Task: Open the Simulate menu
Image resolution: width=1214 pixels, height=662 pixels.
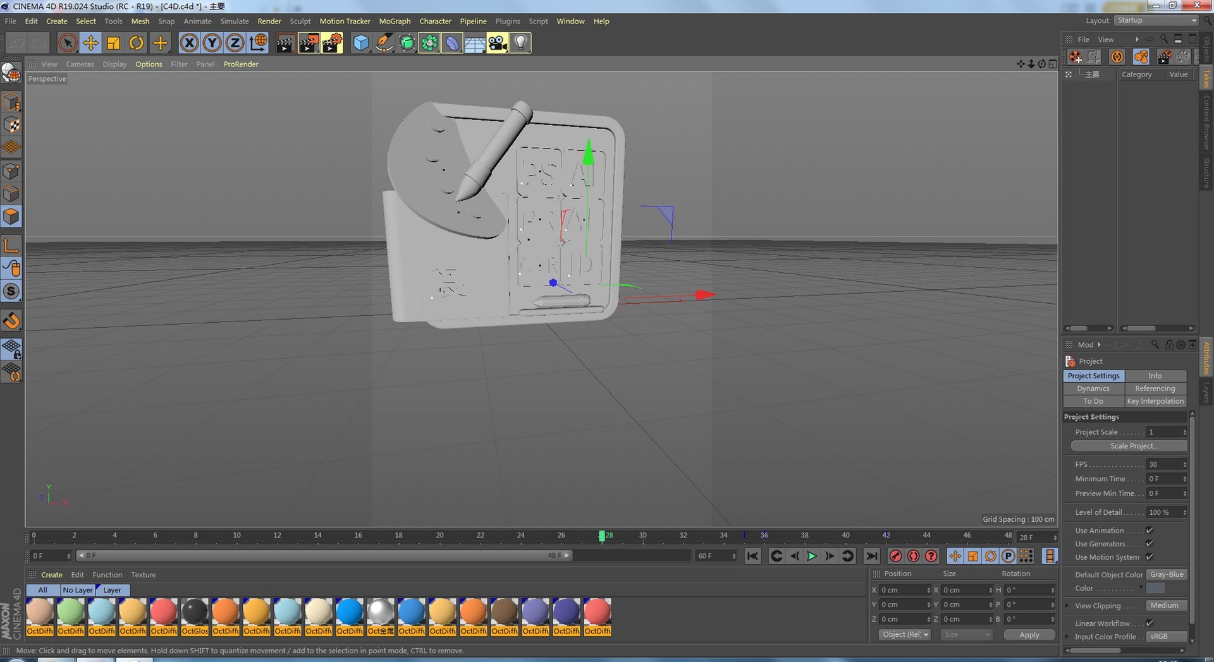Action: tap(234, 21)
